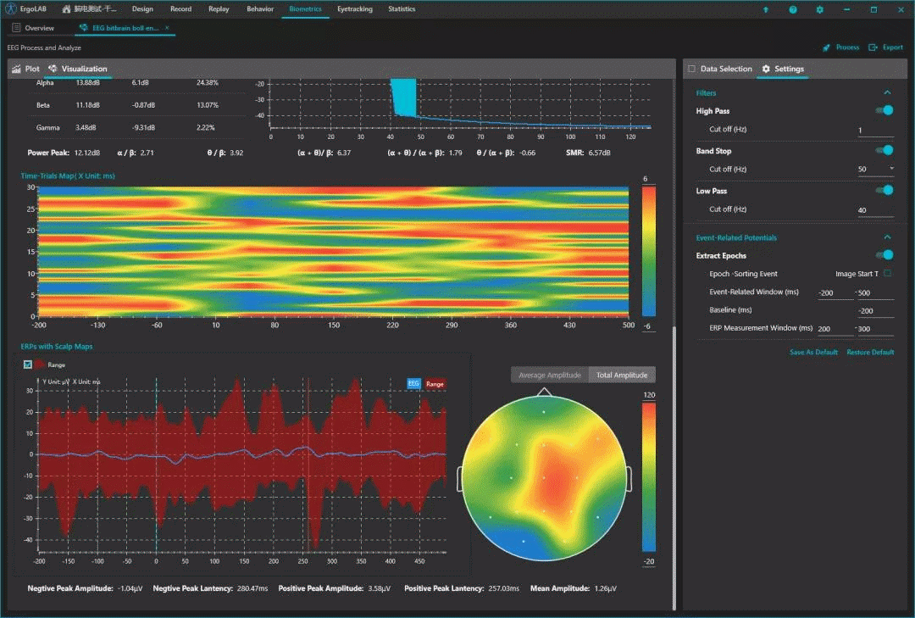Screen dimensions: 915x618
Task: Toggle the Extract Epochs switch
Action: 884,255
